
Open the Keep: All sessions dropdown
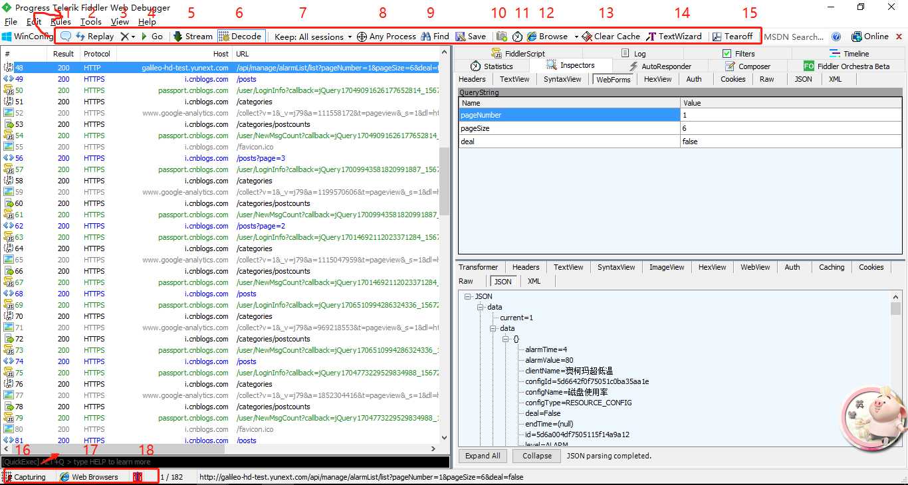click(313, 37)
